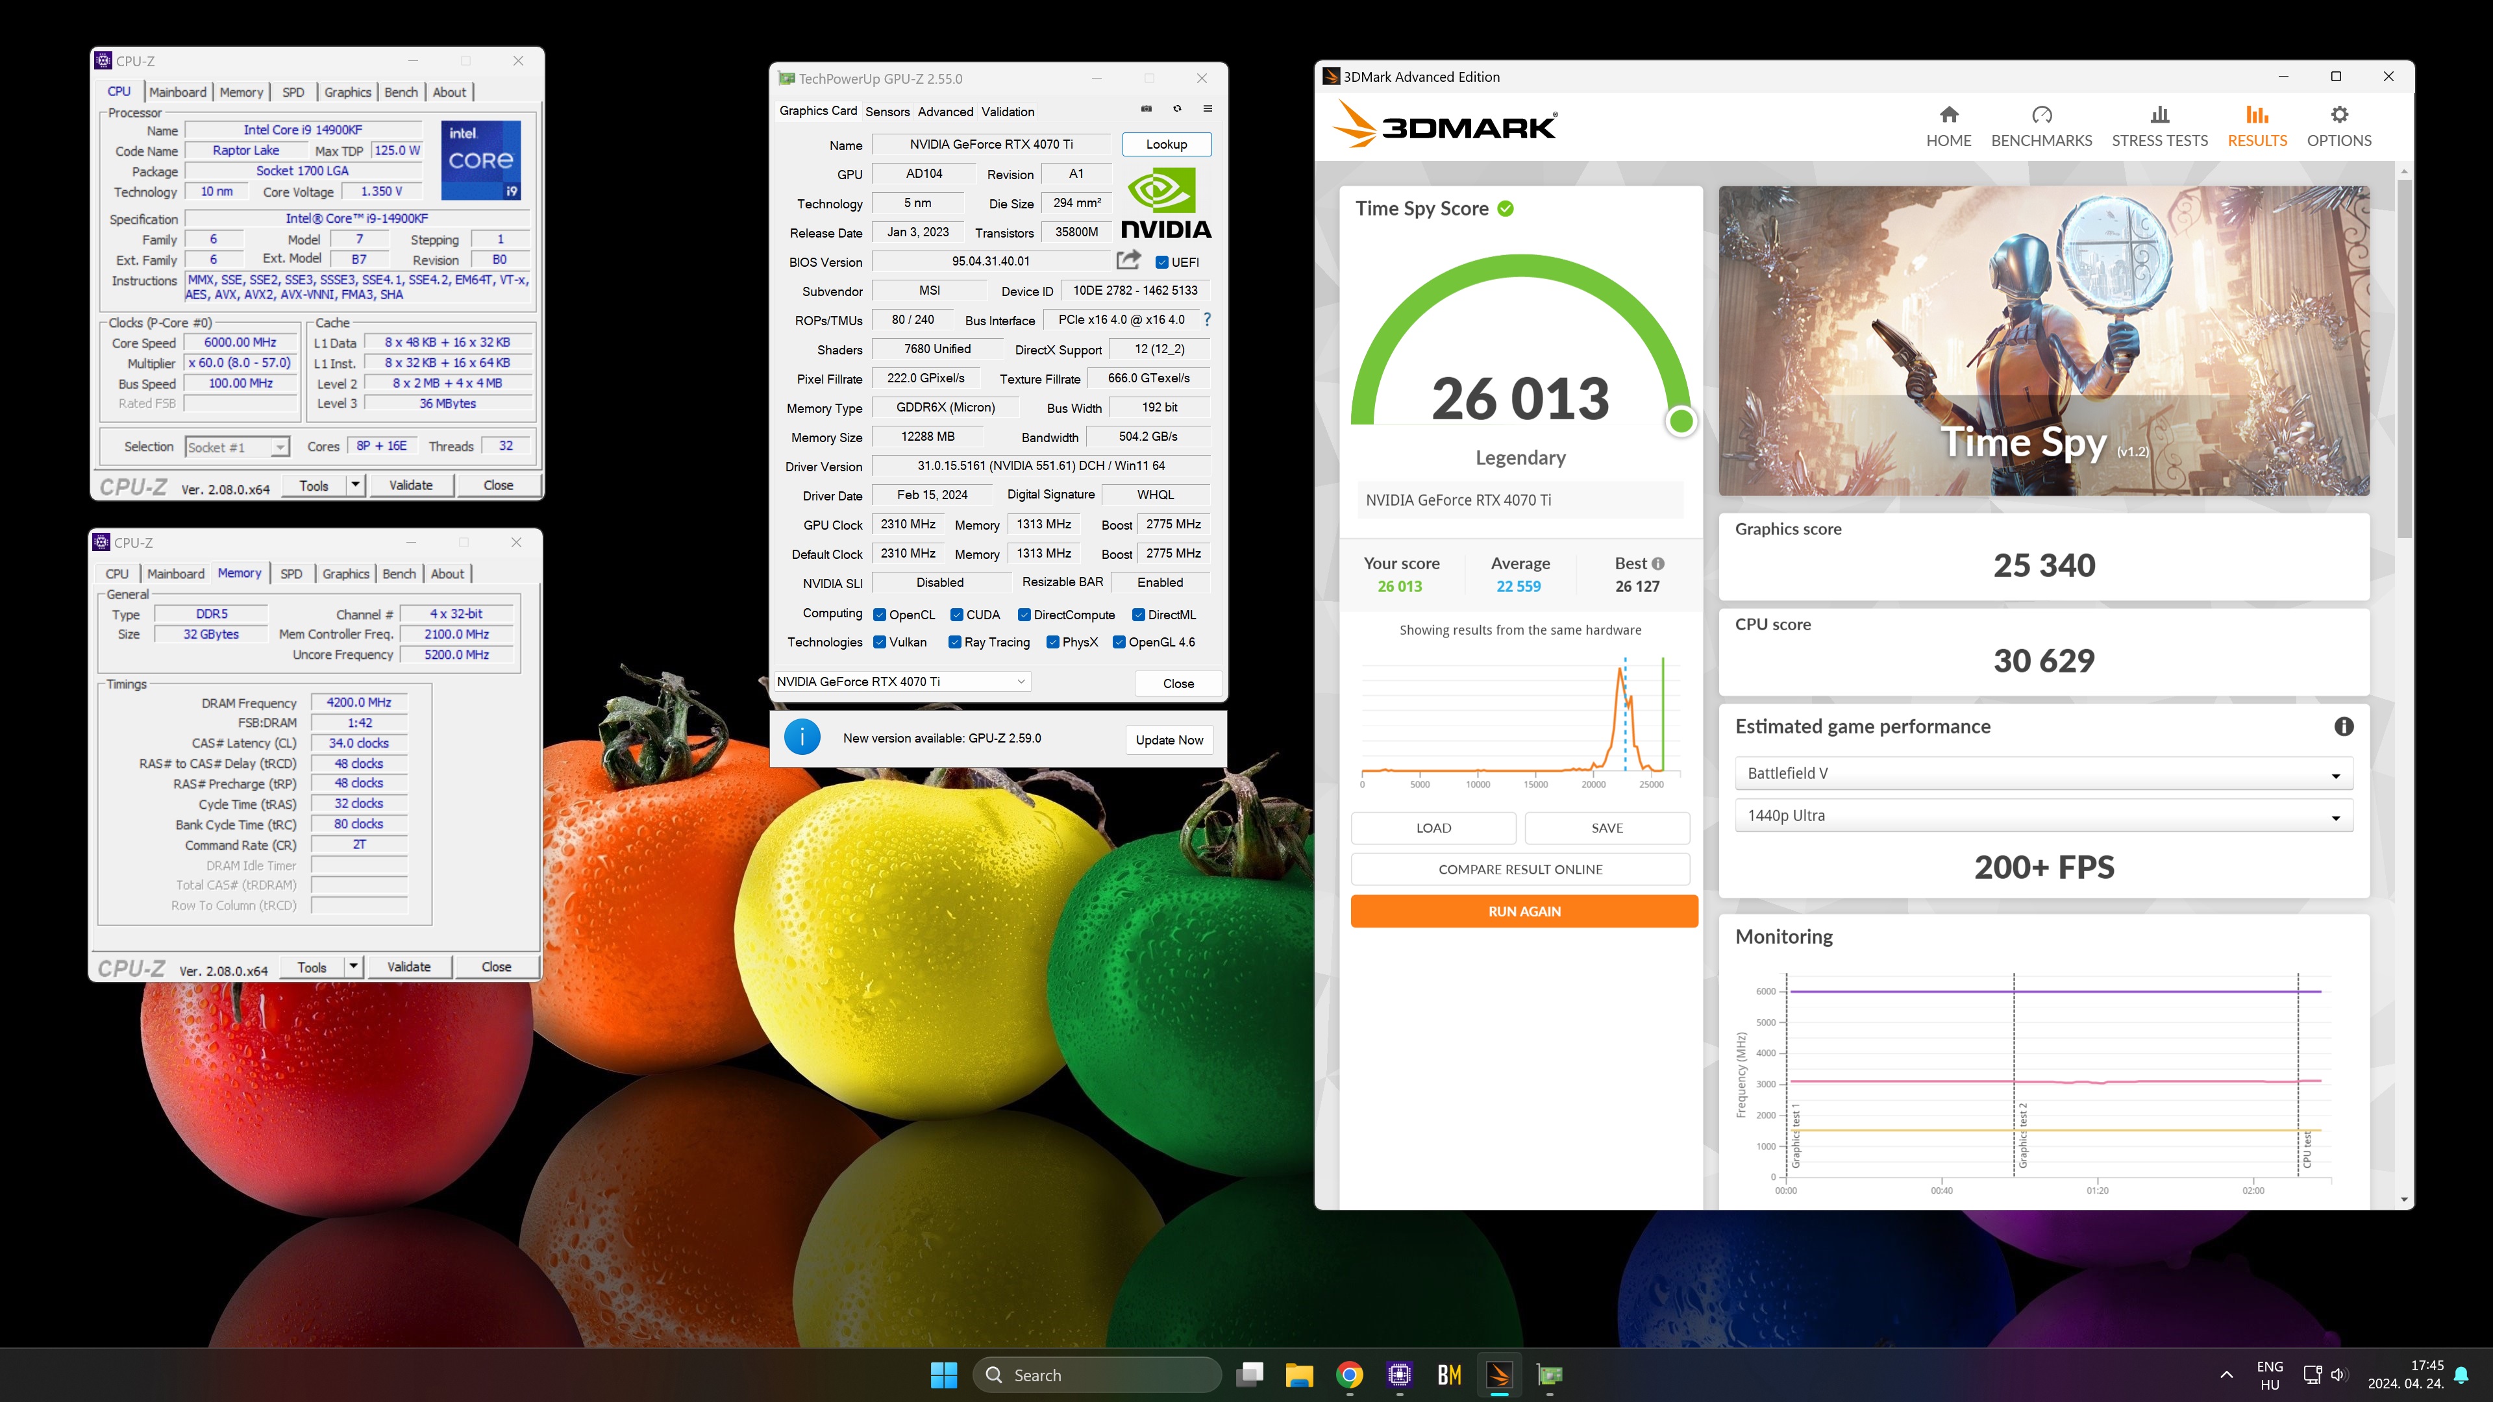Click the blue info icon in GPU-Z update banner
The height and width of the screenshot is (1402, 2493).
coord(801,737)
